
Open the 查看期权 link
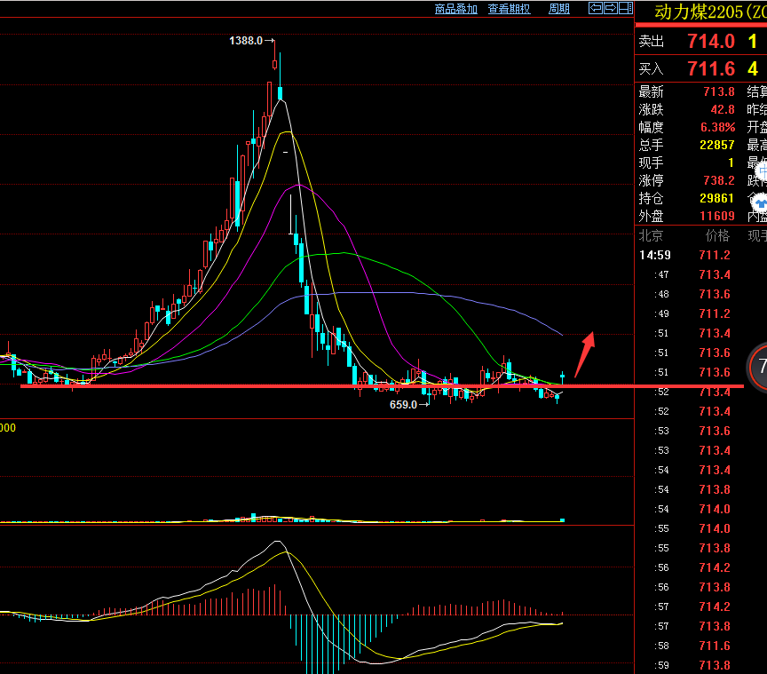[510, 9]
